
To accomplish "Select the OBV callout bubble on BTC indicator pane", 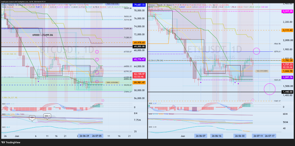I will (x=32, y=118).
